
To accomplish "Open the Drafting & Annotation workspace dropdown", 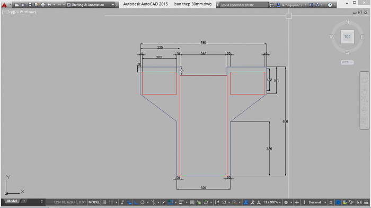I will (x=90, y=5).
